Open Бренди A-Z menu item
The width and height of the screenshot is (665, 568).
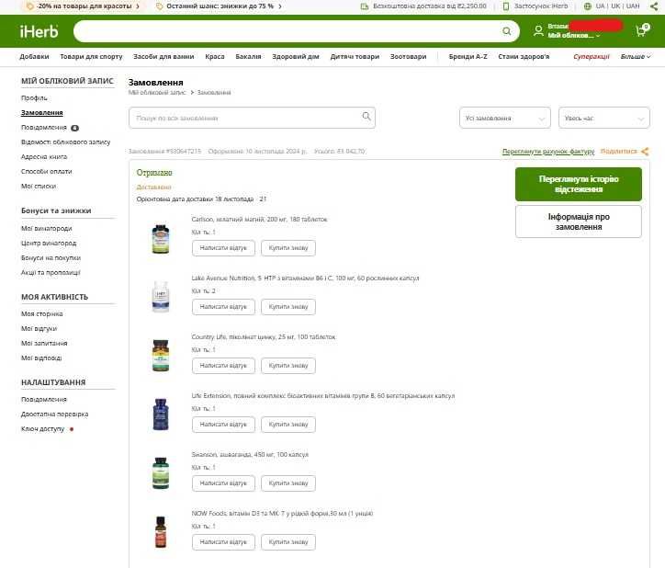468,56
